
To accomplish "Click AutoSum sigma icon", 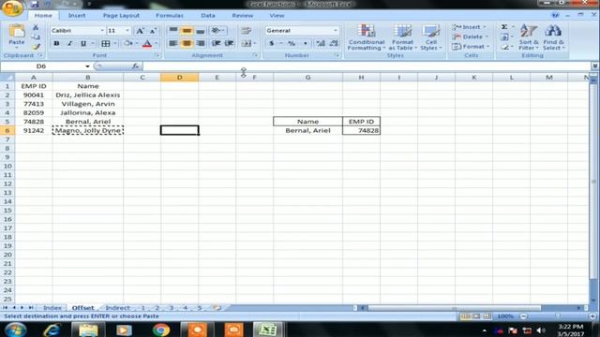I will coord(504,27).
